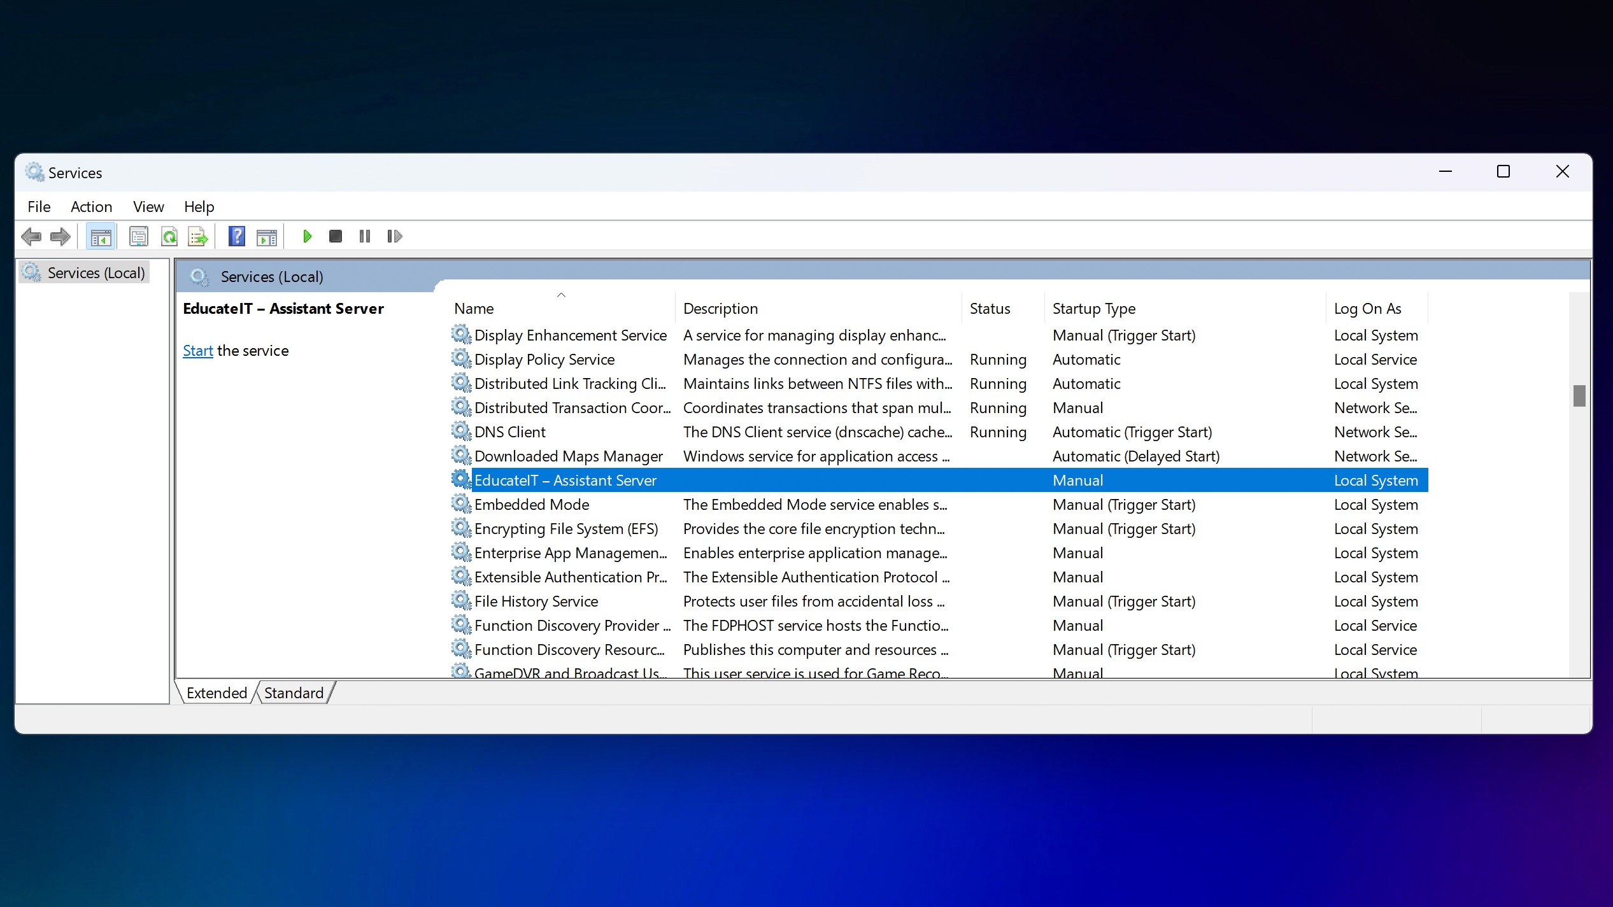The width and height of the screenshot is (1613, 907).
Task: Sort by the Startup Type column header
Action: 1093,309
